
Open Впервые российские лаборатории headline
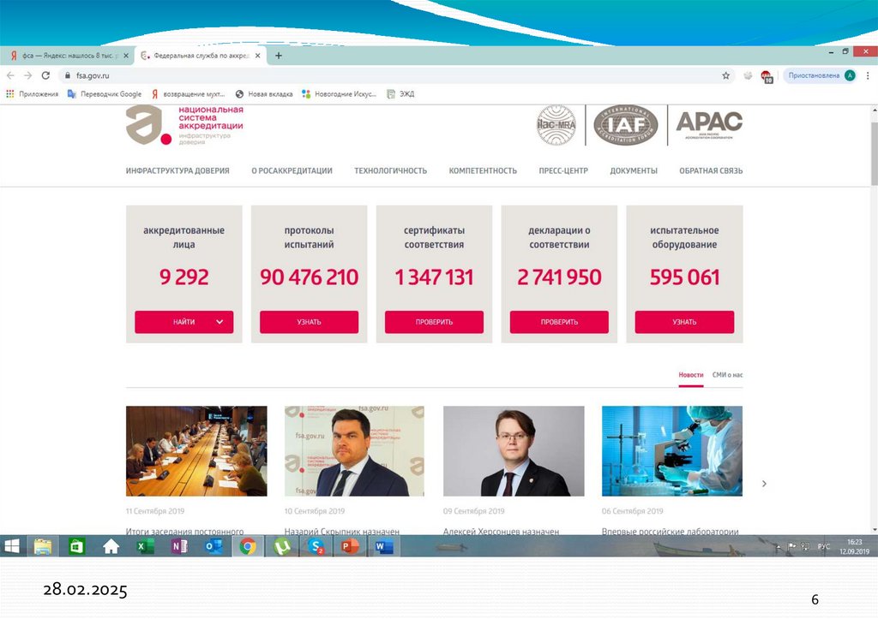(670, 531)
